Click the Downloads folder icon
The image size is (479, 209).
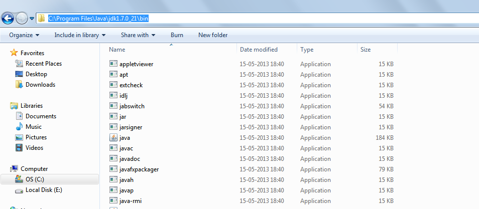coord(19,85)
